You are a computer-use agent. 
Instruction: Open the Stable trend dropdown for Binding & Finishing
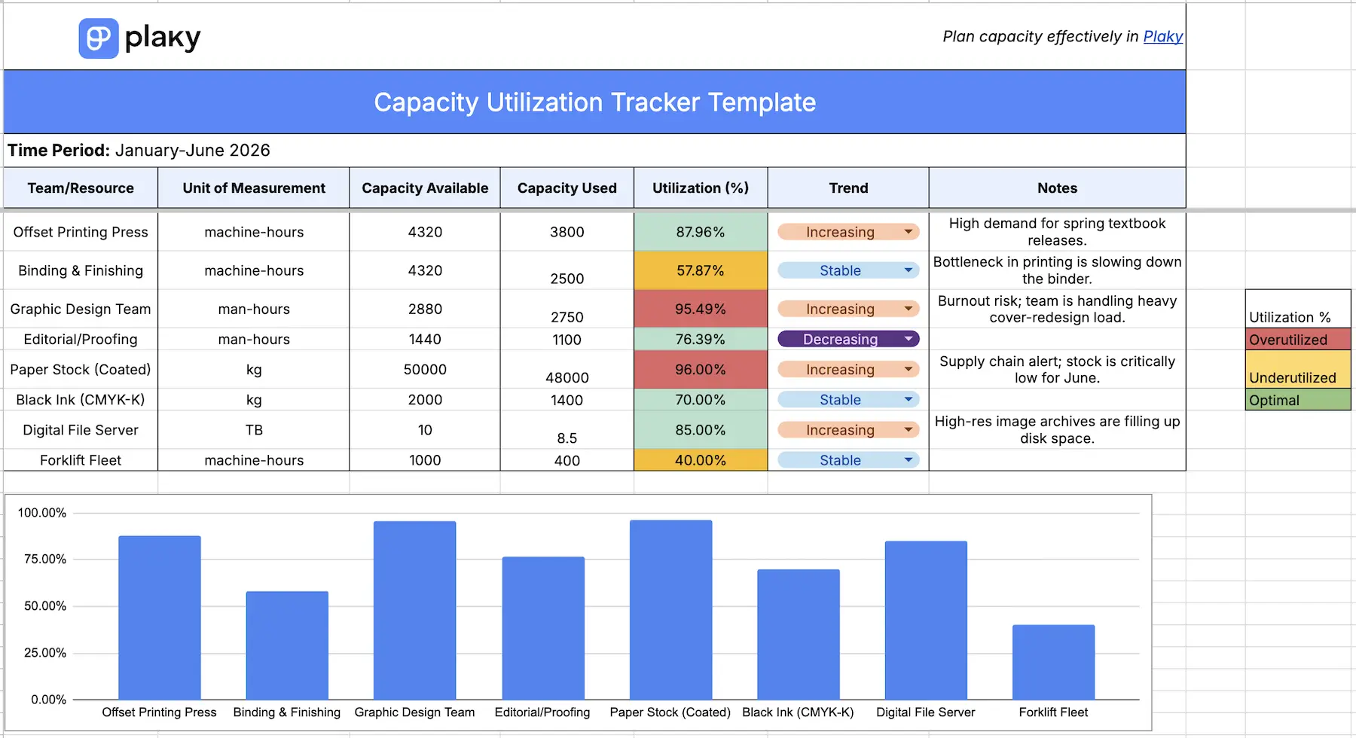847,270
